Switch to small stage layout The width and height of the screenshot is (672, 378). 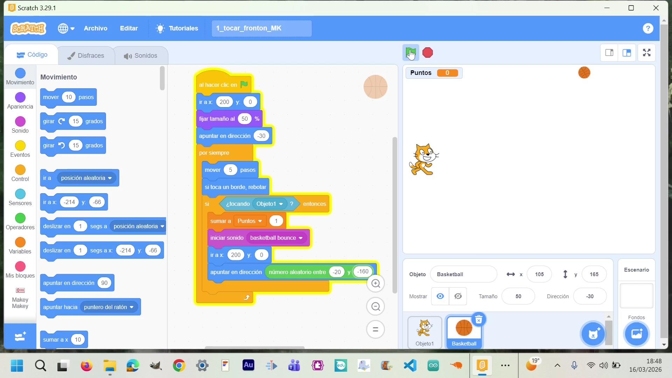coord(609,53)
